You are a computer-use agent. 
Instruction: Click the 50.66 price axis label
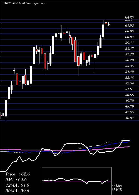[x=130, y=95]
